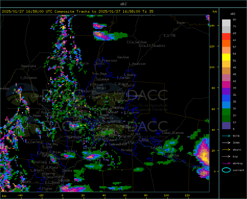The height and width of the screenshot is (199, 247).
Task: Click the V_Flores place label
Action: [46, 189]
